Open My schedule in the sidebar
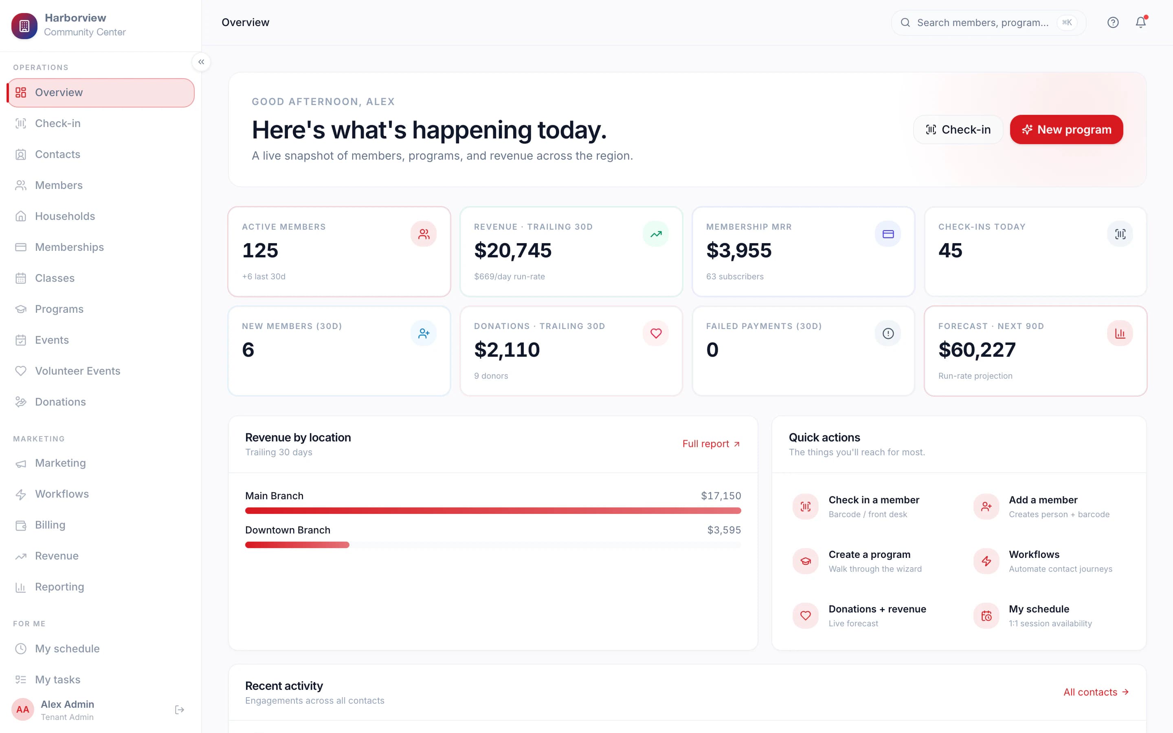This screenshot has width=1173, height=733. (x=101, y=649)
